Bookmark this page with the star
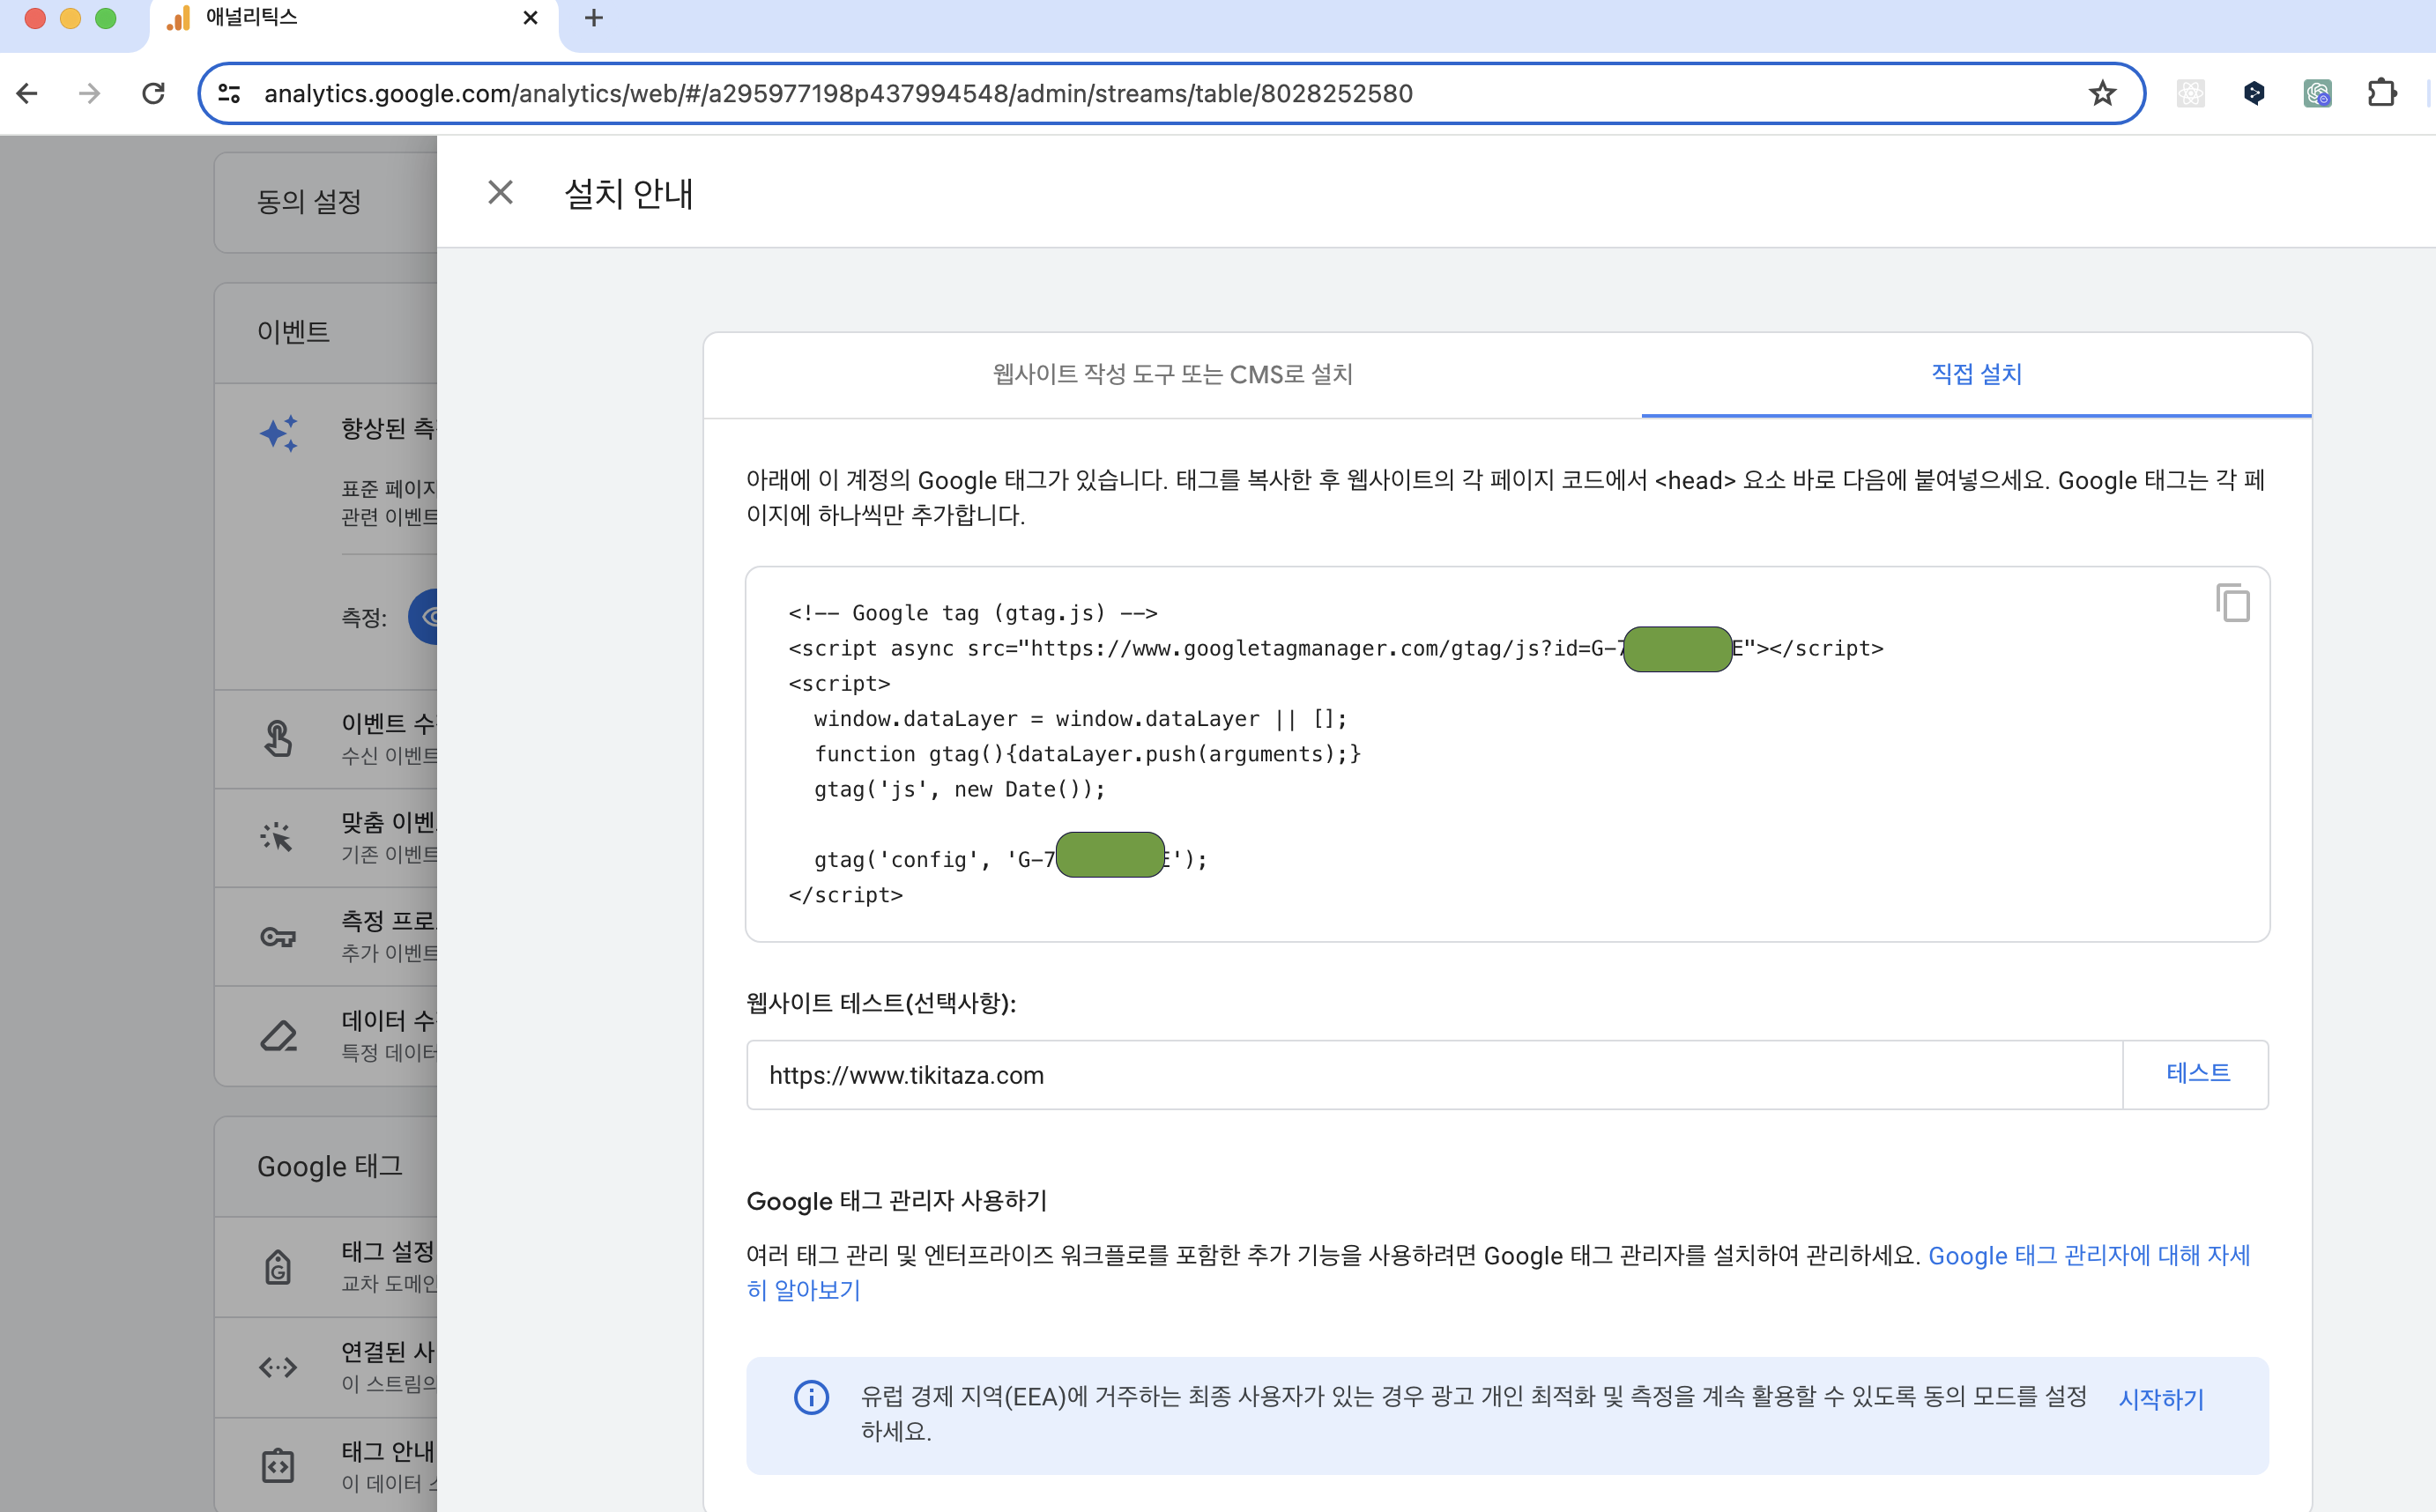 2102,93
